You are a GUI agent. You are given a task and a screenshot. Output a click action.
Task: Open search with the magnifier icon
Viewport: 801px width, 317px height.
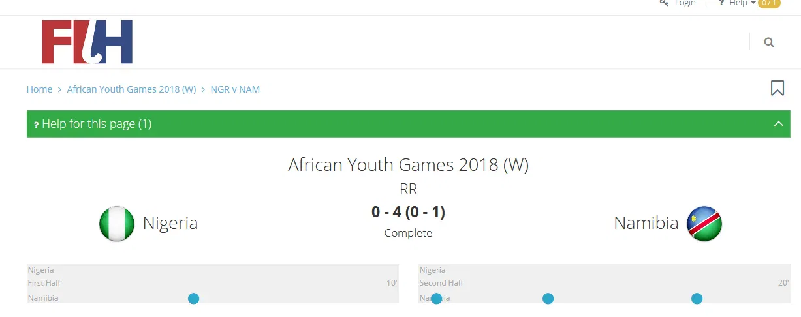(768, 42)
